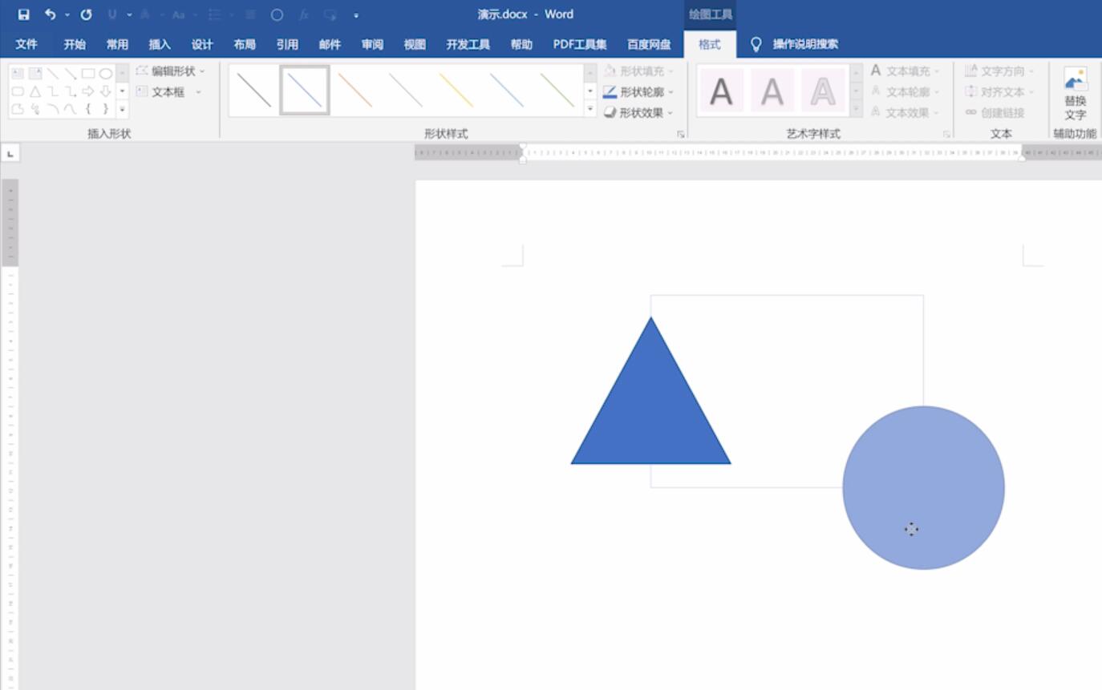Insert a right brace shape
This screenshot has width=1102, height=690.
tap(106, 109)
